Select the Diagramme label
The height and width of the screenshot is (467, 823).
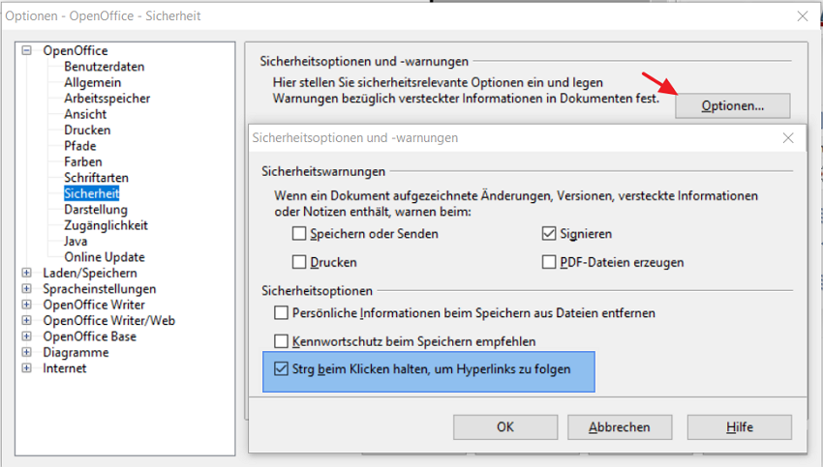pos(76,352)
